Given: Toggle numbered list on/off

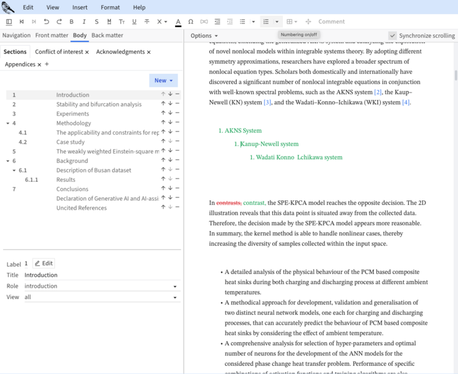Looking at the screenshot, I should click(x=266, y=22).
